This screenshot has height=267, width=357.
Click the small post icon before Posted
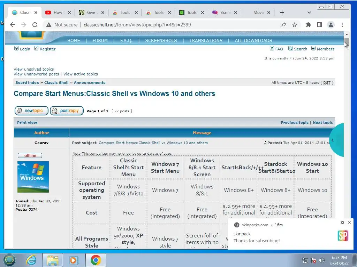coord(265,143)
